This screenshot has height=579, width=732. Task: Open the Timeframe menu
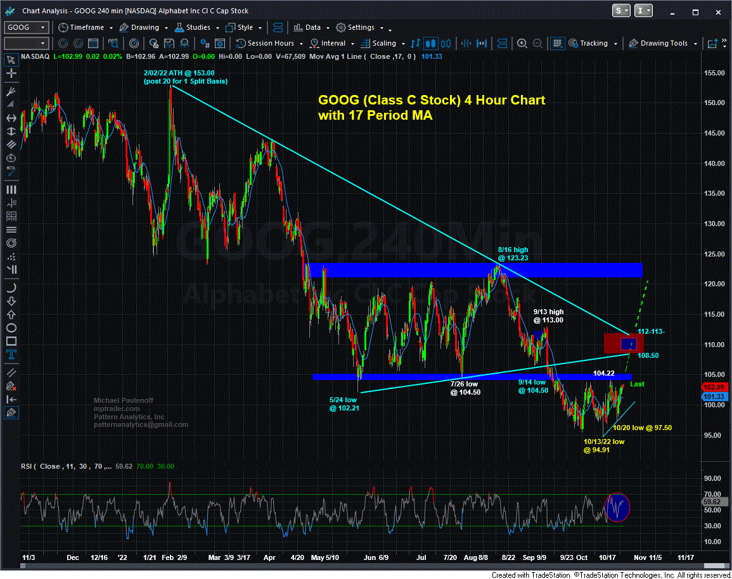click(x=86, y=27)
